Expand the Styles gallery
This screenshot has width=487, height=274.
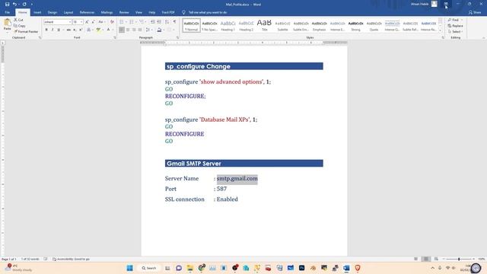click(x=440, y=30)
